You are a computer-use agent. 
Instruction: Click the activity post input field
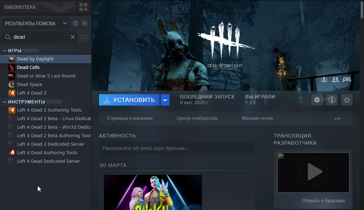(177, 148)
